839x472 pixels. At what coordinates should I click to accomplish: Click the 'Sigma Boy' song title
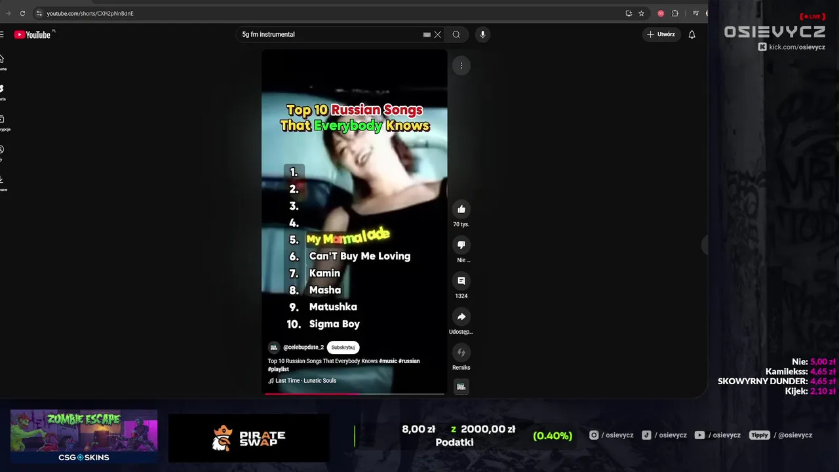pos(334,324)
